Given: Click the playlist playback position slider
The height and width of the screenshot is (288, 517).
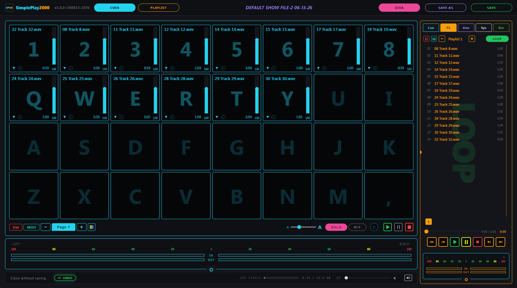Looking at the screenshot, I should point(452,231).
